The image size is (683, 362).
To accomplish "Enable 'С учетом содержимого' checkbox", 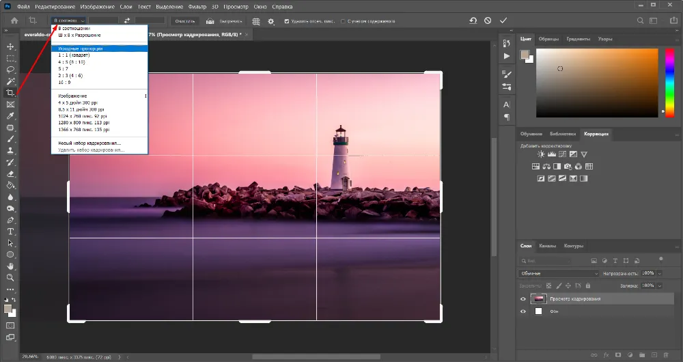I will (x=343, y=21).
